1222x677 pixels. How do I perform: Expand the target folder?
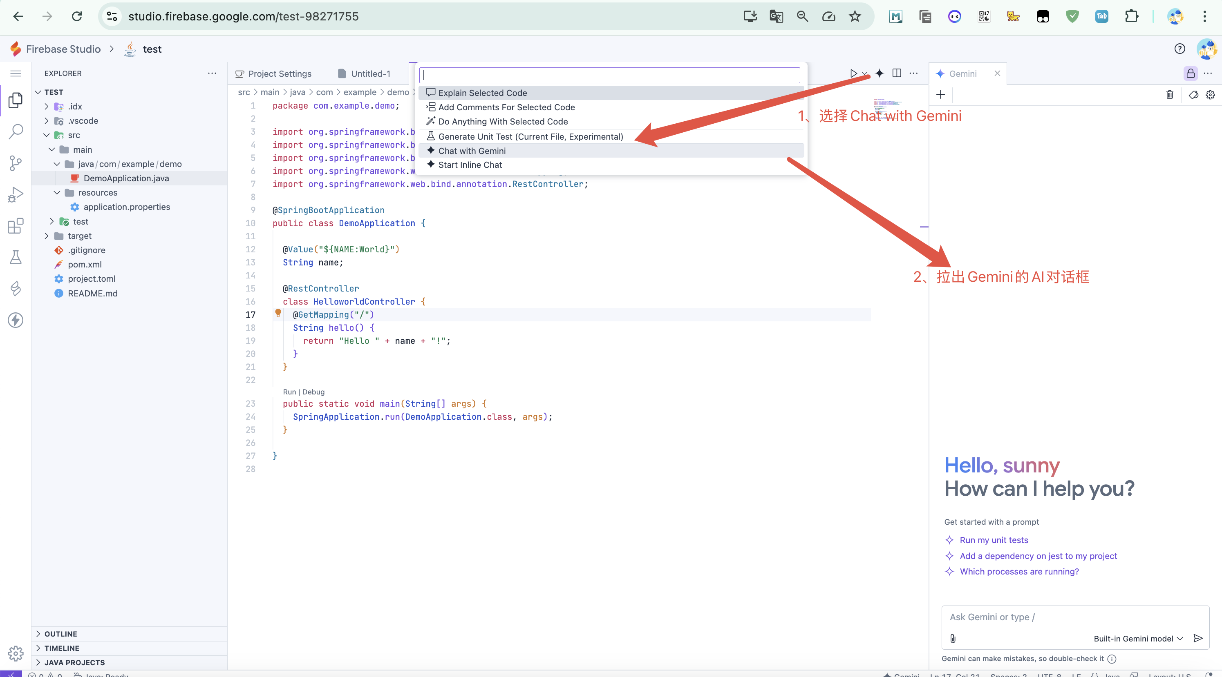(x=79, y=236)
